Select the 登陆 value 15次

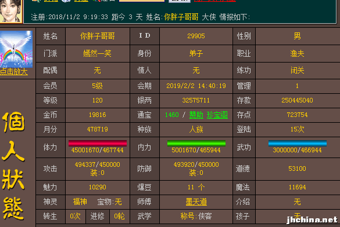coord(298,129)
